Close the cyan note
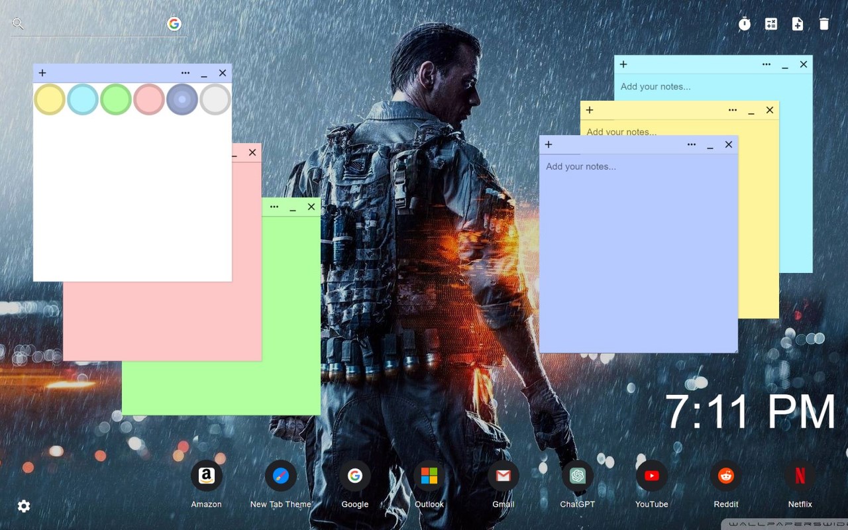This screenshot has width=848, height=530. 804,64
